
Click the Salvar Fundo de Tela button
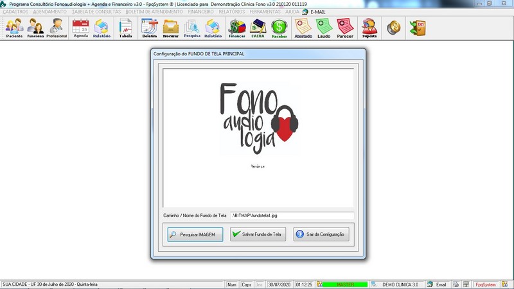click(258, 234)
